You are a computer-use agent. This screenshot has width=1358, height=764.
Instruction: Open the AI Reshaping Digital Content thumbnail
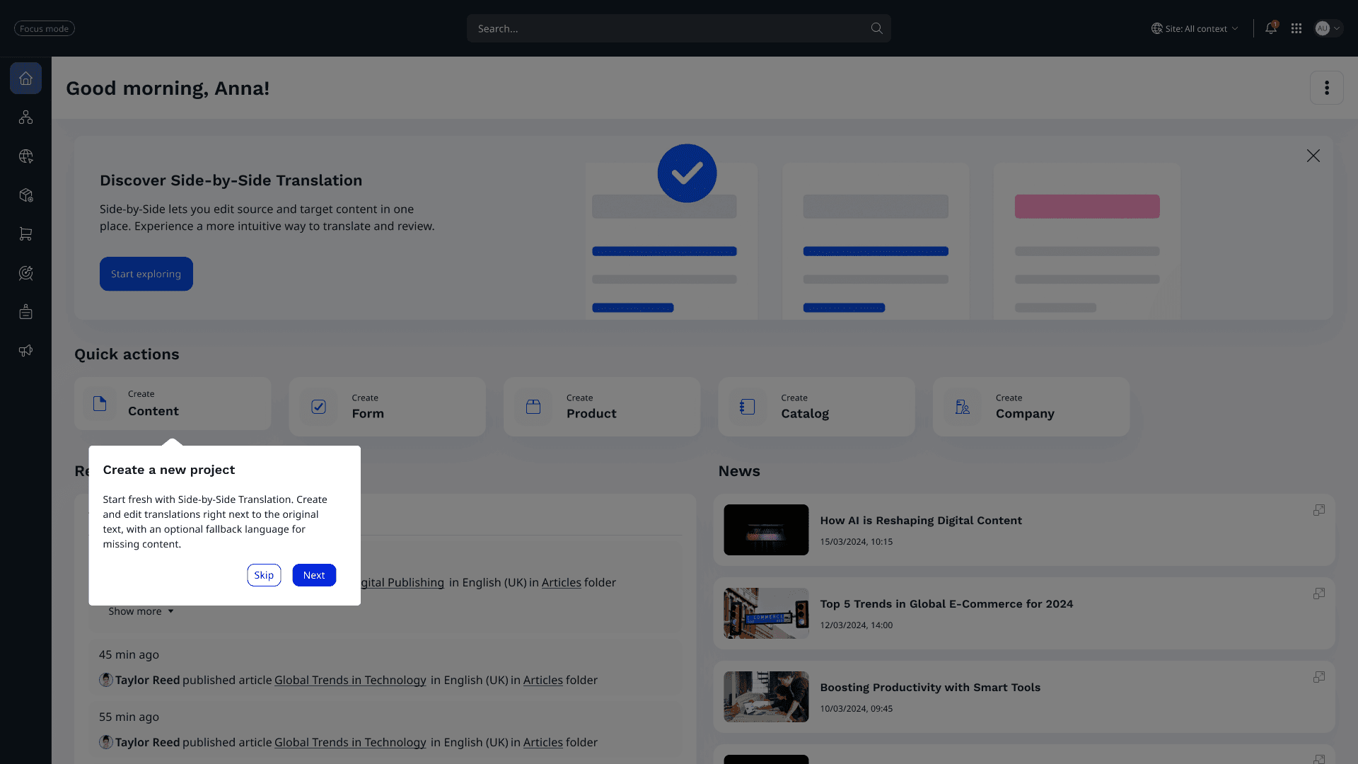click(x=766, y=530)
